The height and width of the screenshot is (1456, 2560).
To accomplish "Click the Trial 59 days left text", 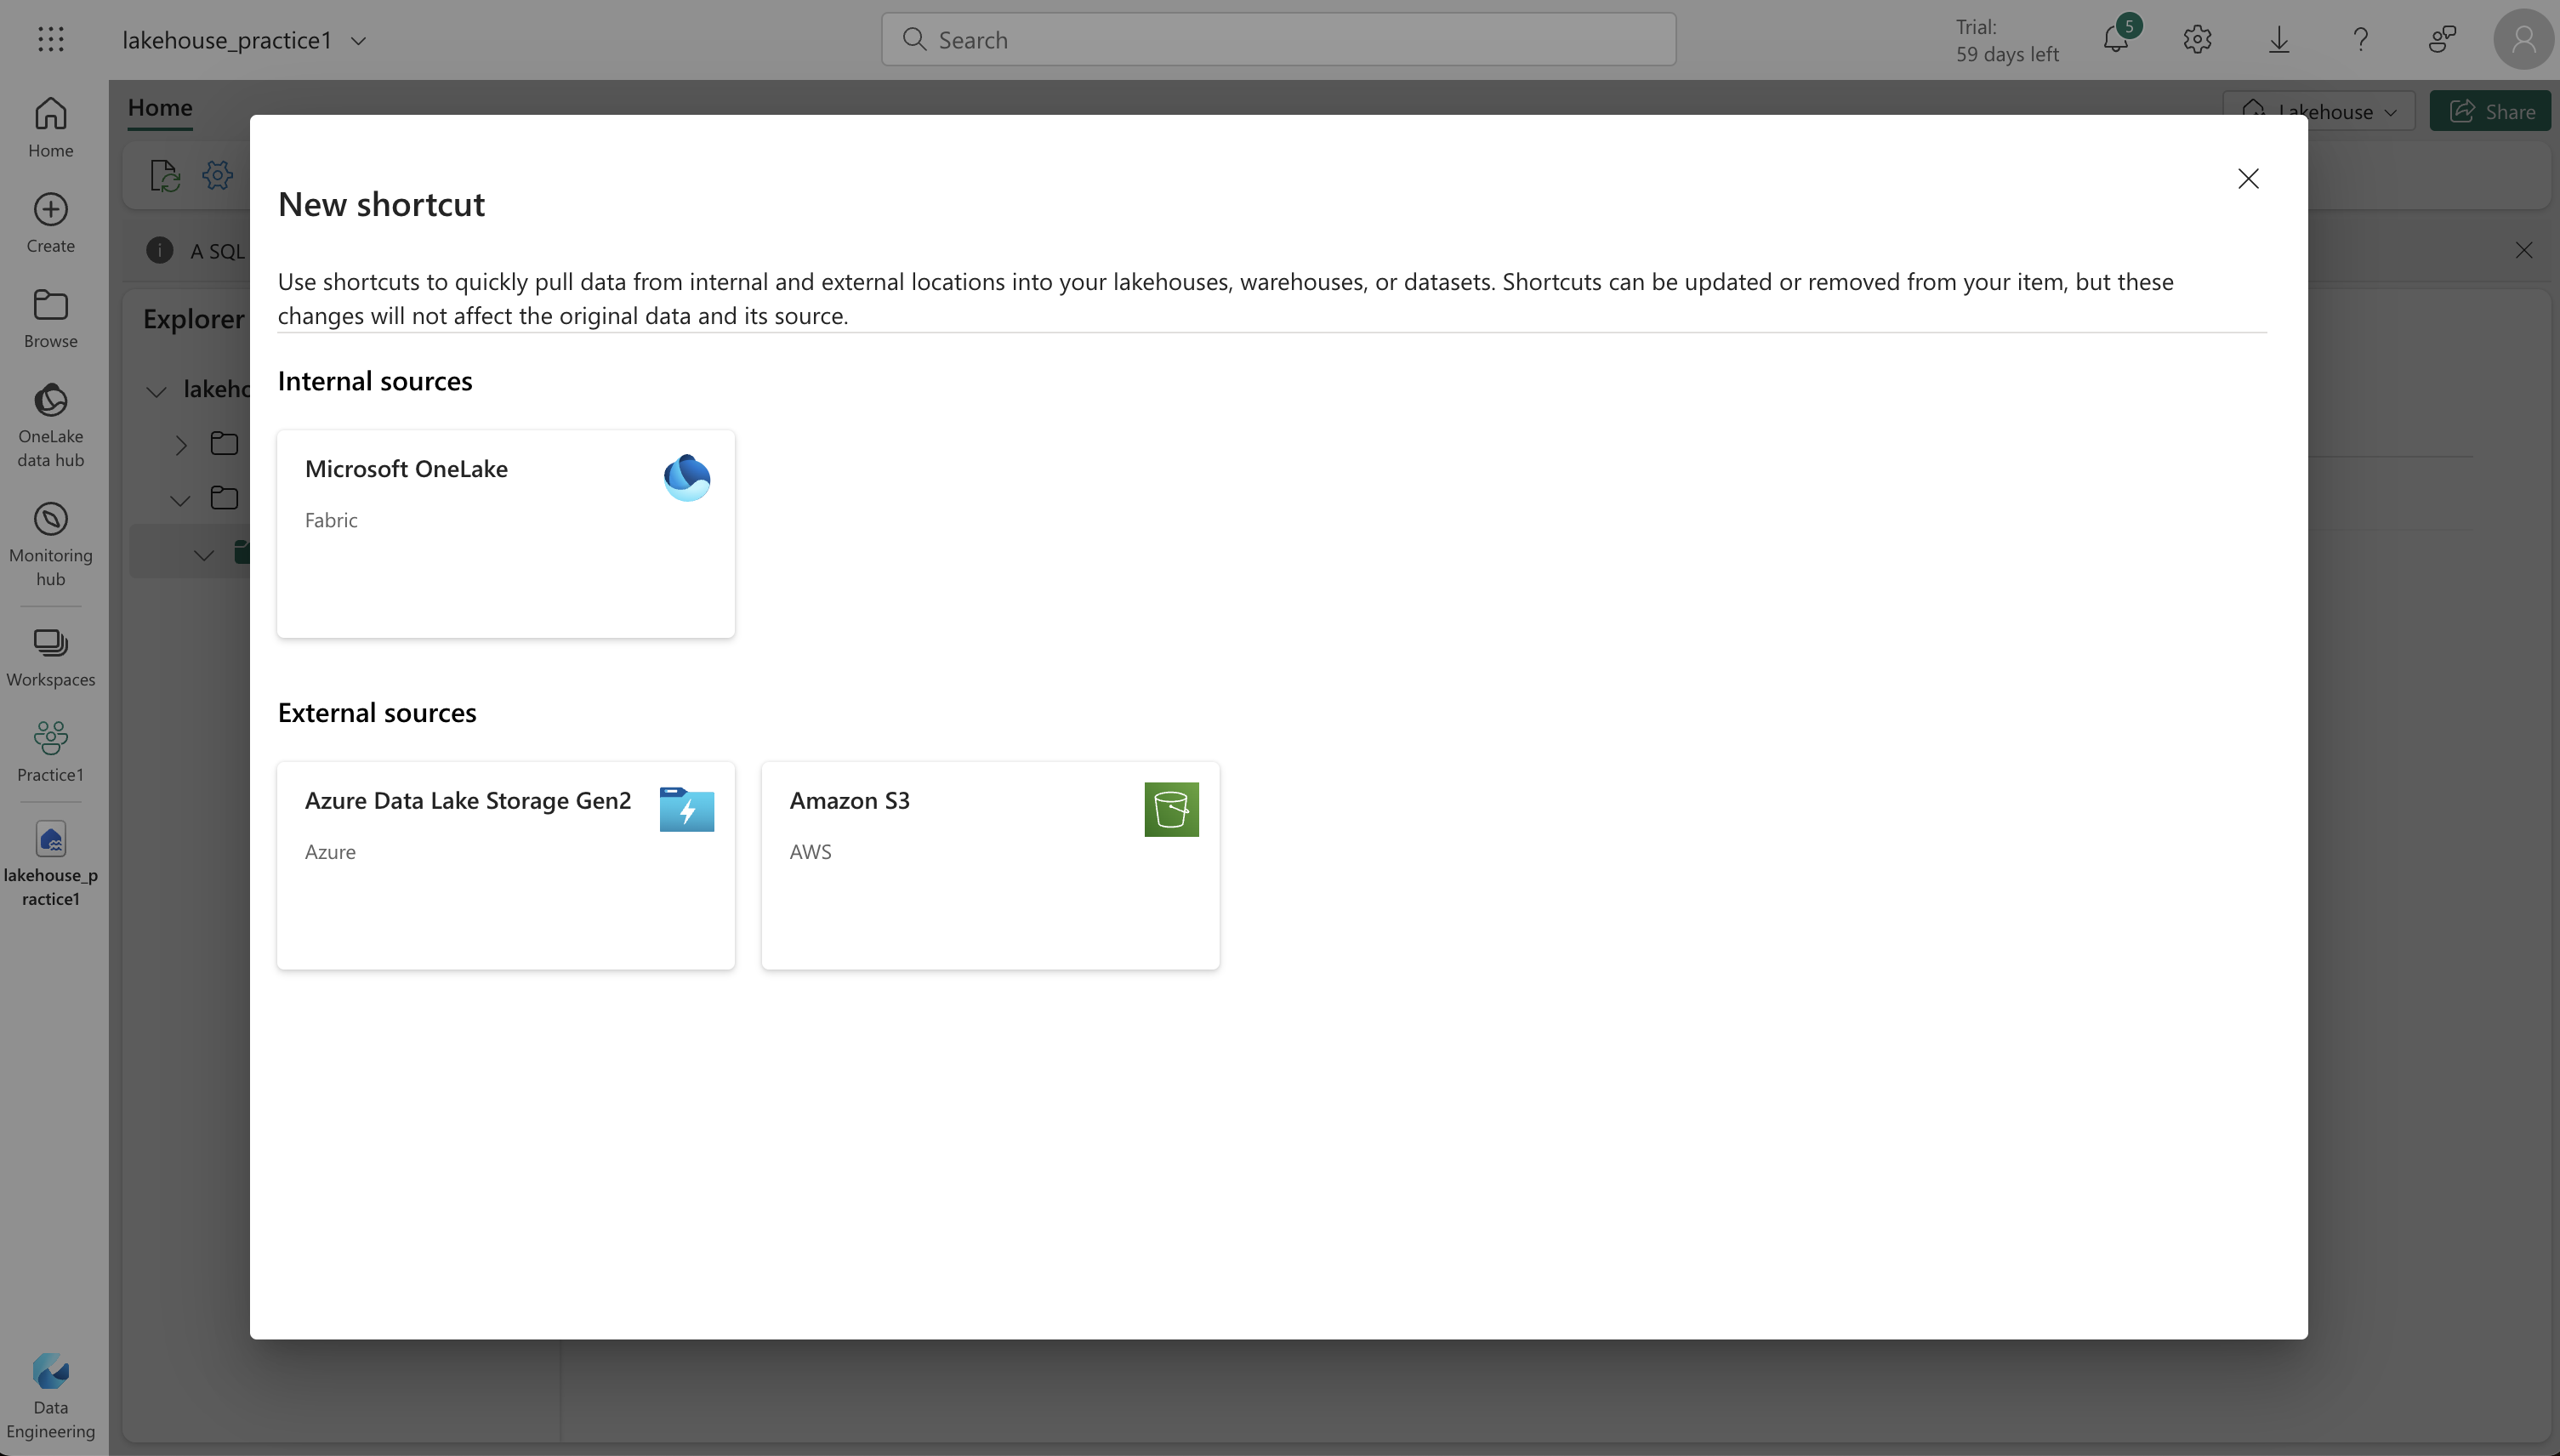I will click(x=2006, y=40).
